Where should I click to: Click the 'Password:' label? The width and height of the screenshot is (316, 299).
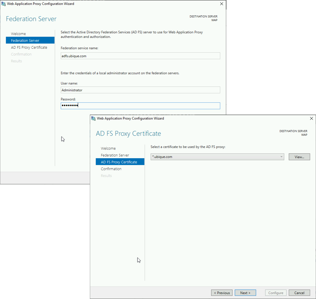[68, 99]
